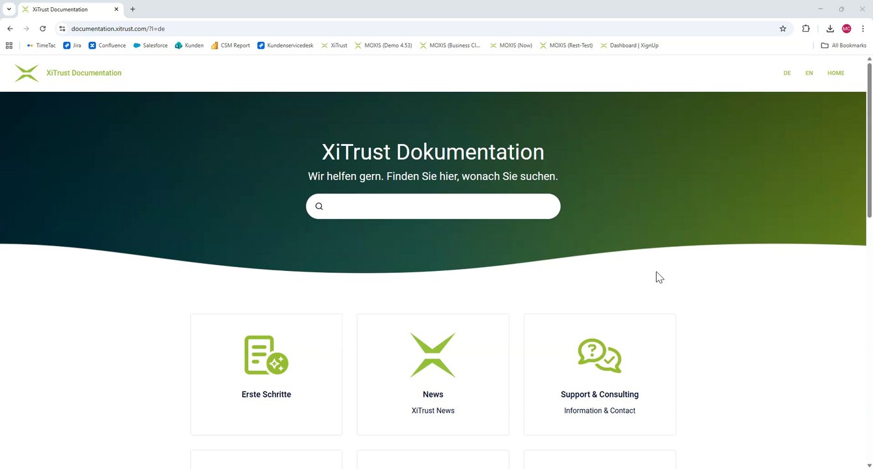This screenshot has height=469, width=873.
Task: Open the Dashboard | XignUp bookmark
Action: 629,46
